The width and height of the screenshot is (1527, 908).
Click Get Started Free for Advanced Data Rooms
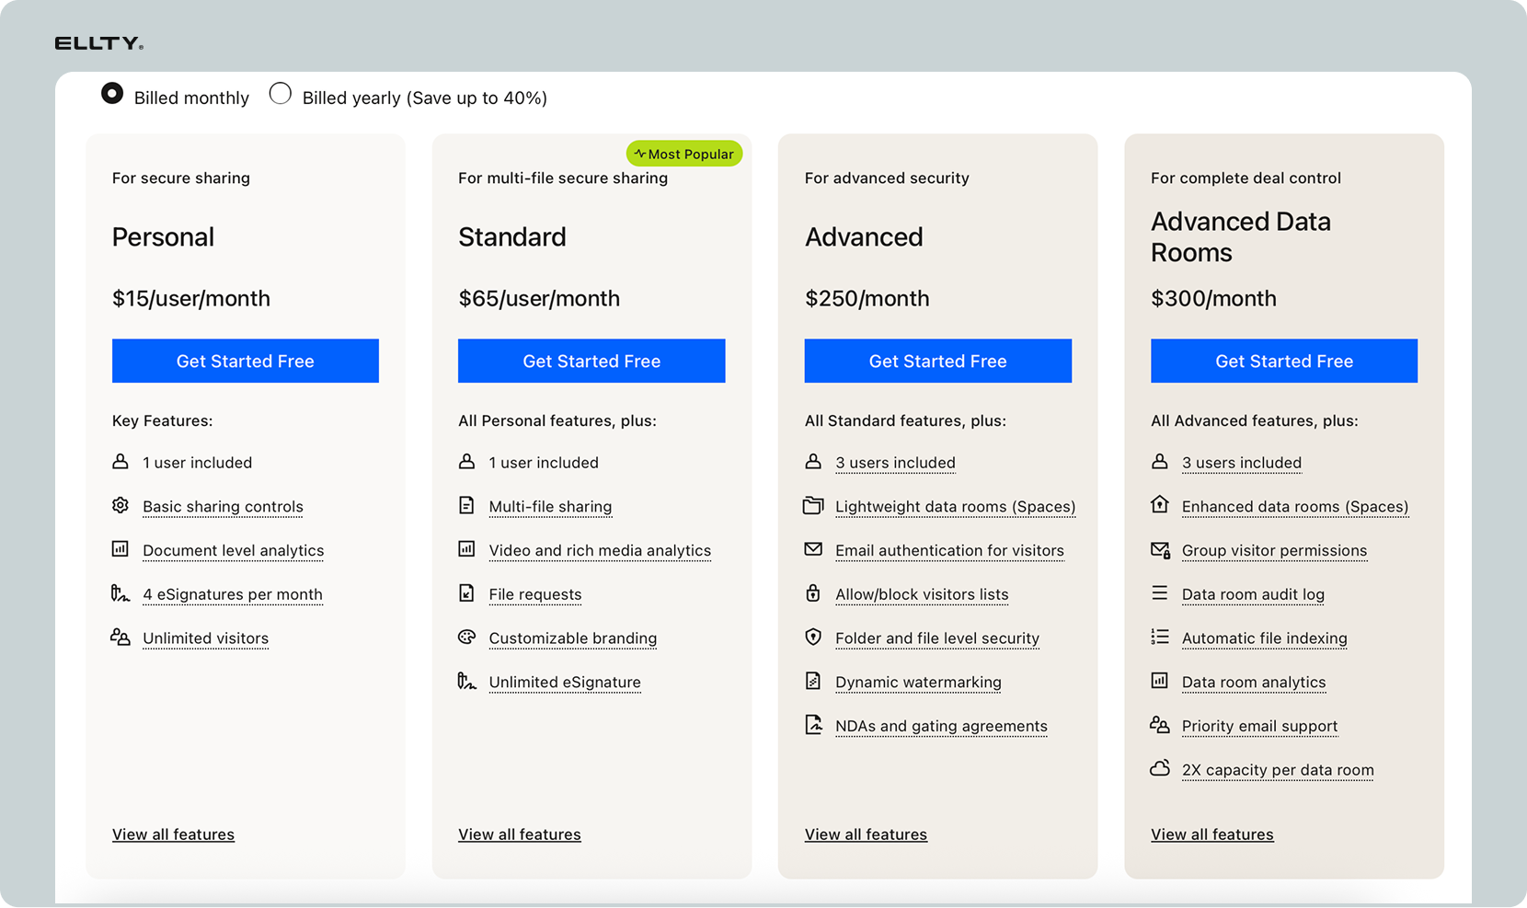[1284, 361]
